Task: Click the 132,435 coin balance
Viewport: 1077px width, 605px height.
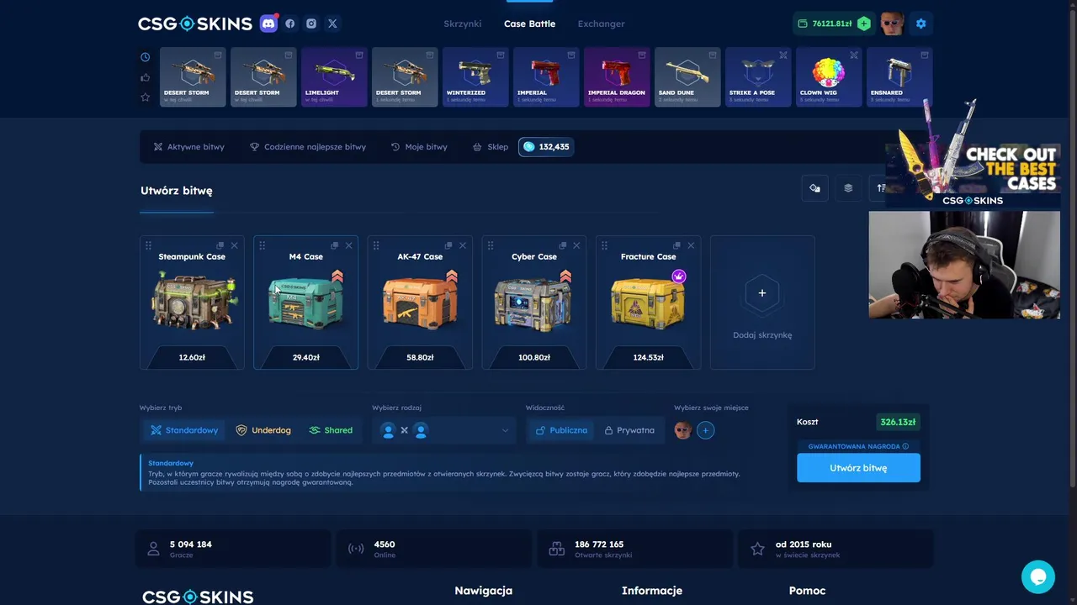Action: [546, 147]
